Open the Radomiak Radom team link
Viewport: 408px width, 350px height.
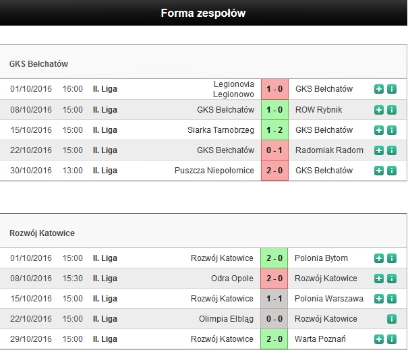tap(329, 150)
